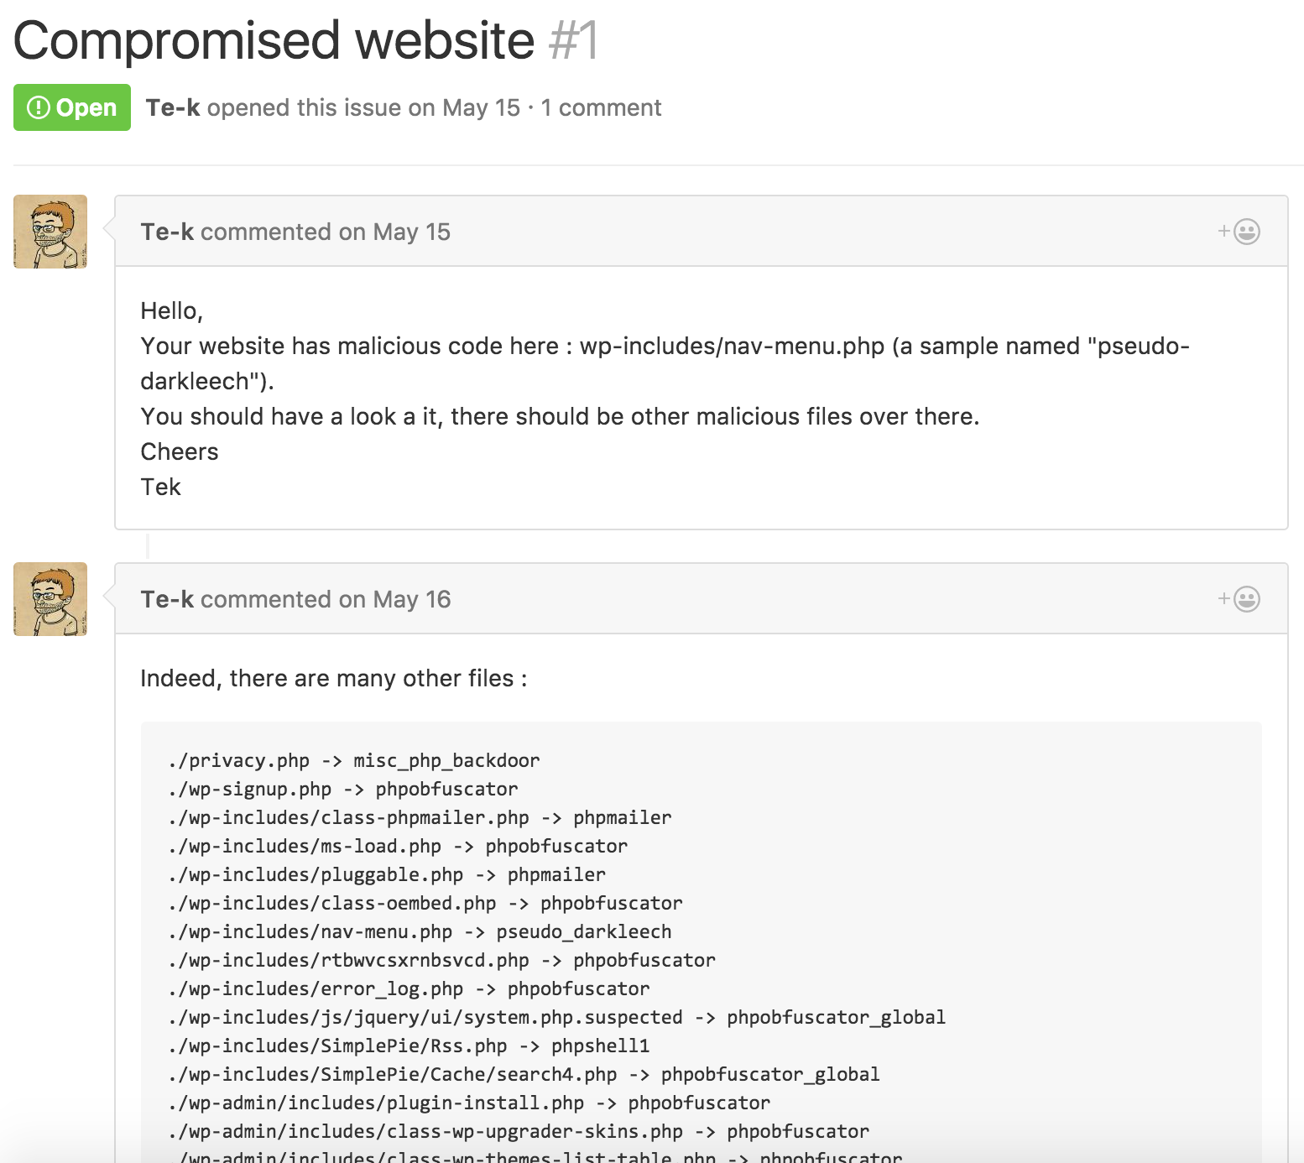
Task: Click Te-k avatar beside May 16 comment
Action: click(50, 599)
